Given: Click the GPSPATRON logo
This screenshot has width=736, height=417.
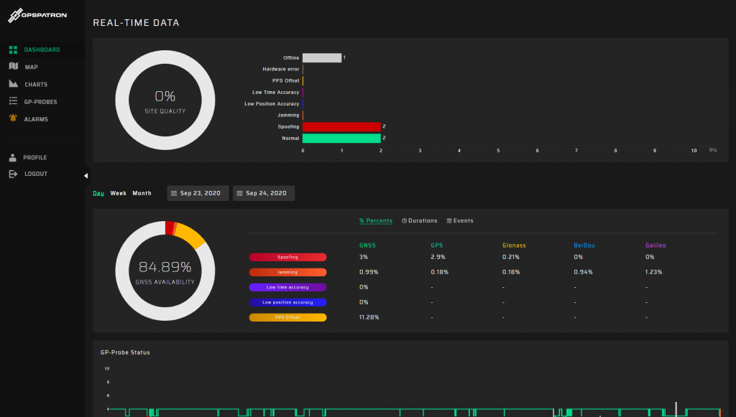Looking at the screenshot, I should point(36,14).
